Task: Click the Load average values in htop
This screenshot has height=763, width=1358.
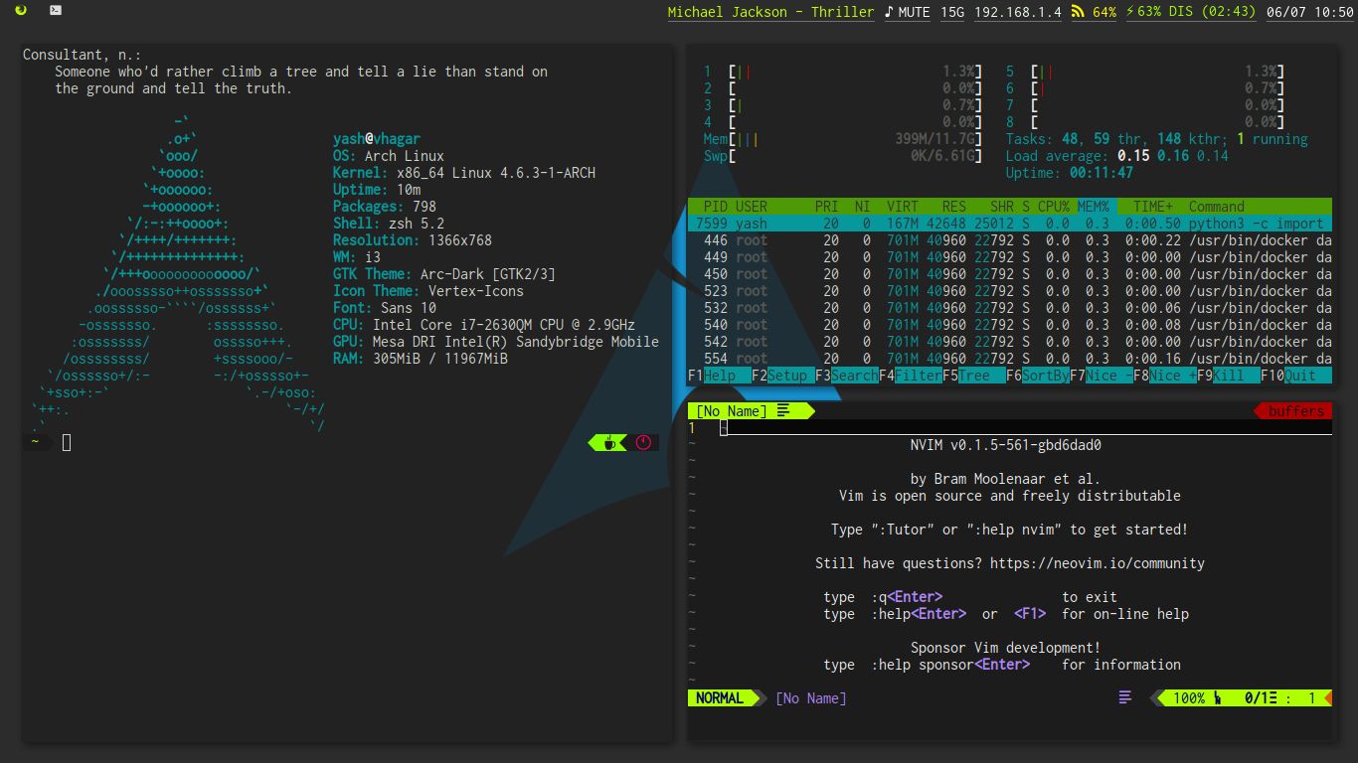Action: pos(1173,156)
